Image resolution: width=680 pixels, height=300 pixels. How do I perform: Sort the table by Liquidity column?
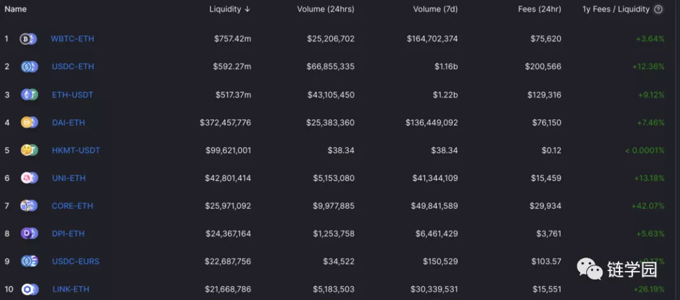tap(229, 9)
